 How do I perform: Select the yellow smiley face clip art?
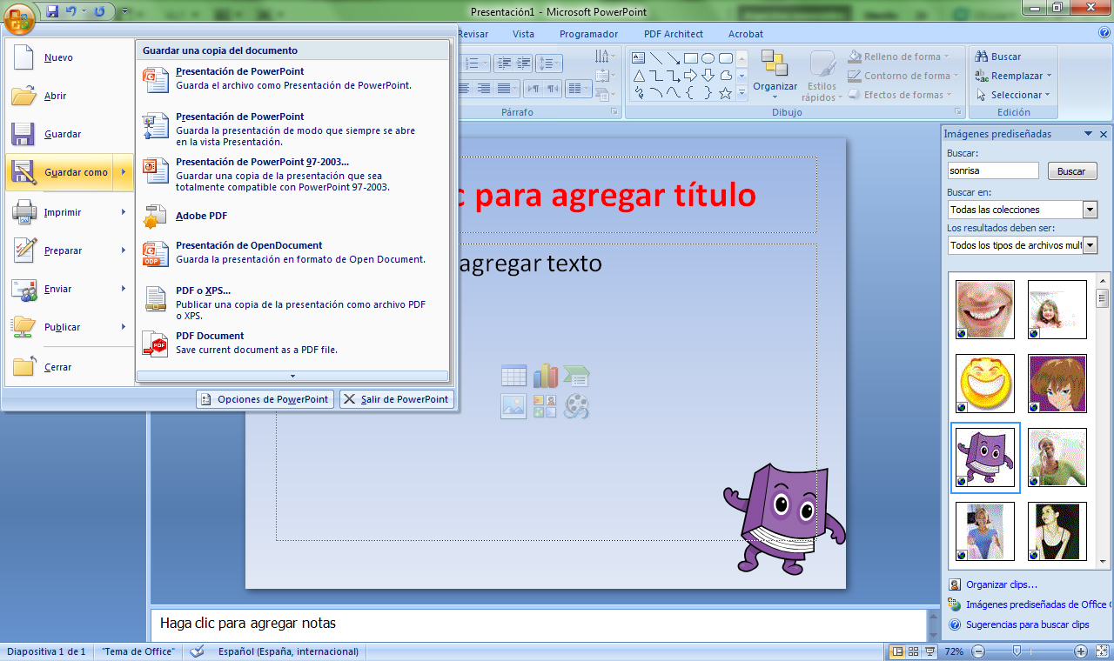tap(984, 383)
